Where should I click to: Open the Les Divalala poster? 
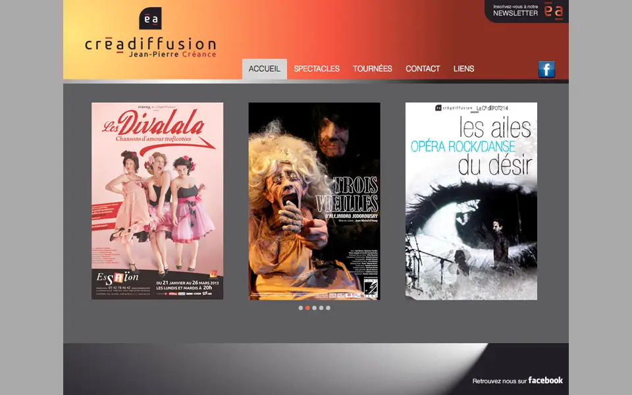[x=157, y=201]
